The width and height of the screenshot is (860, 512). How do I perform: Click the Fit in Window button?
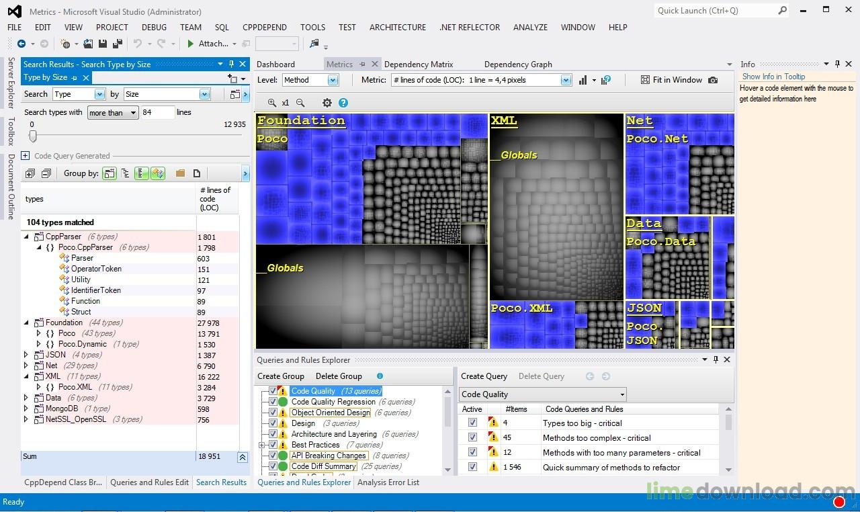pyautogui.click(x=671, y=80)
